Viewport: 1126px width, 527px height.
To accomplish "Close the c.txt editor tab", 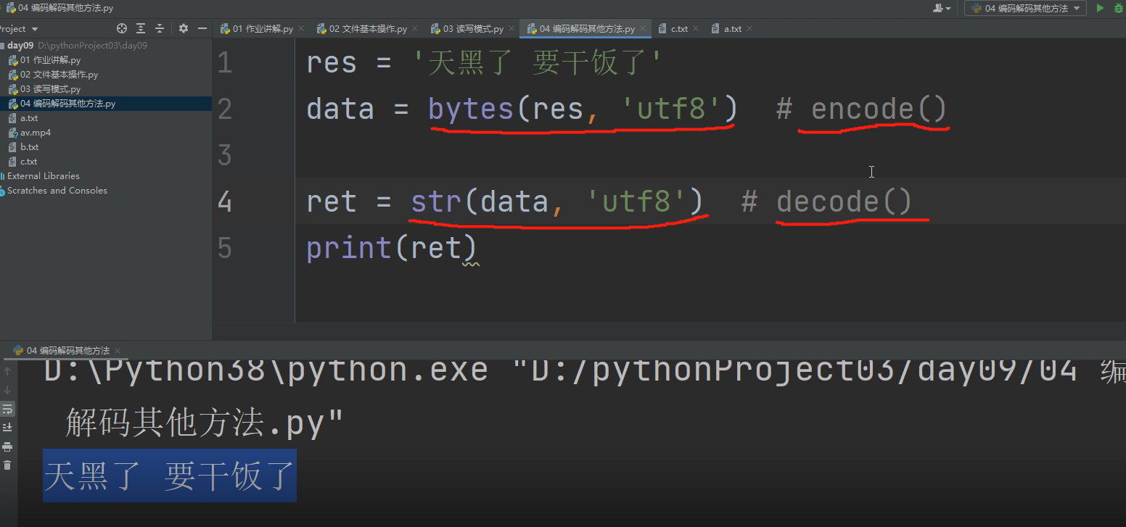I will pos(696,29).
